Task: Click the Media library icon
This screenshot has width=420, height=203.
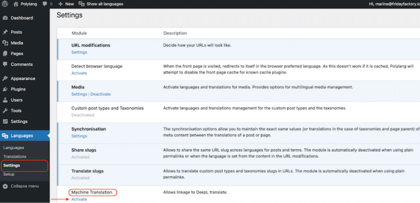Action: click(x=5, y=43)
